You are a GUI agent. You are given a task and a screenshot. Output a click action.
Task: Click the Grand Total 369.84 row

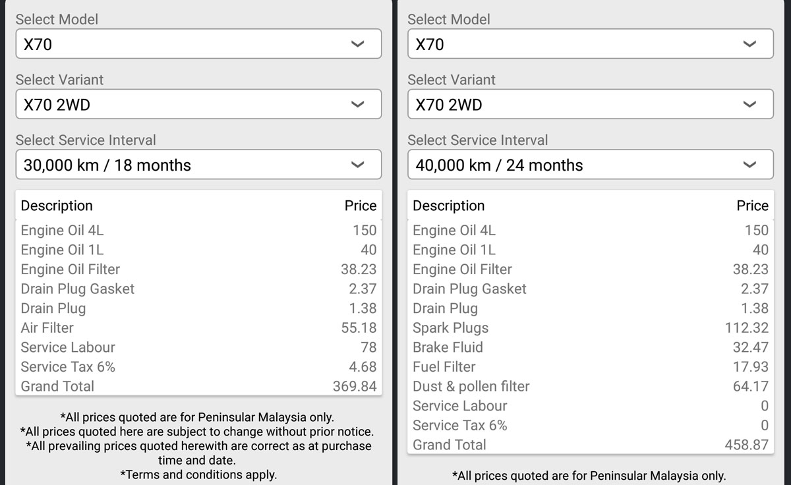[198, 386]
